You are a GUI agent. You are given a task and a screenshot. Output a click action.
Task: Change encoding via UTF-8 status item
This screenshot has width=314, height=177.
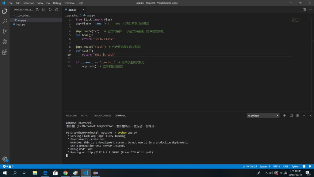point(276,166)
